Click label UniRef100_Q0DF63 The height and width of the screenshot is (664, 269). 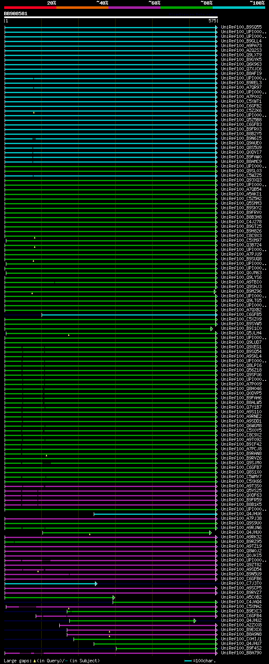[241, 495]
